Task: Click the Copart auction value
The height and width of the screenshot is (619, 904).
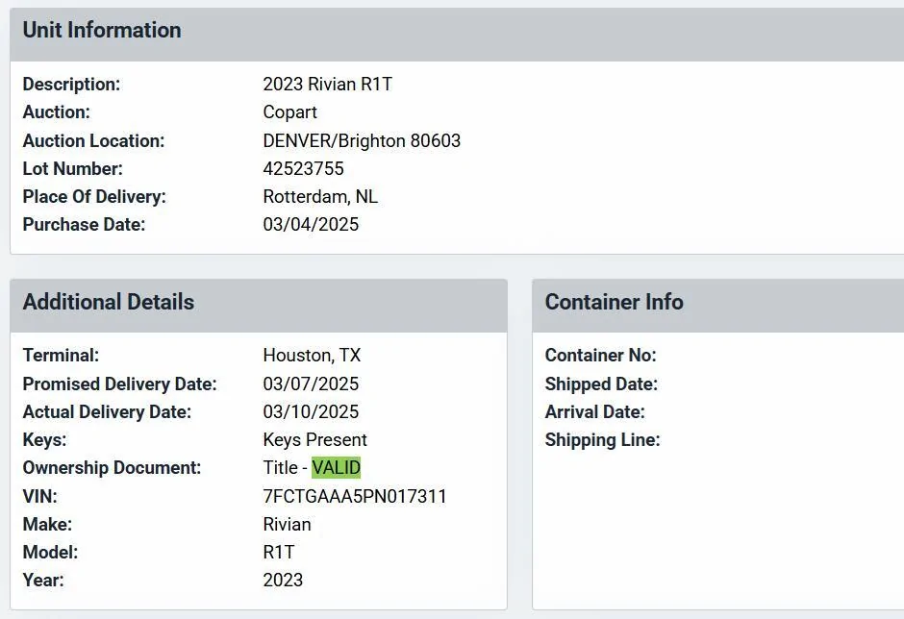Action: click(x=290, y=112)
